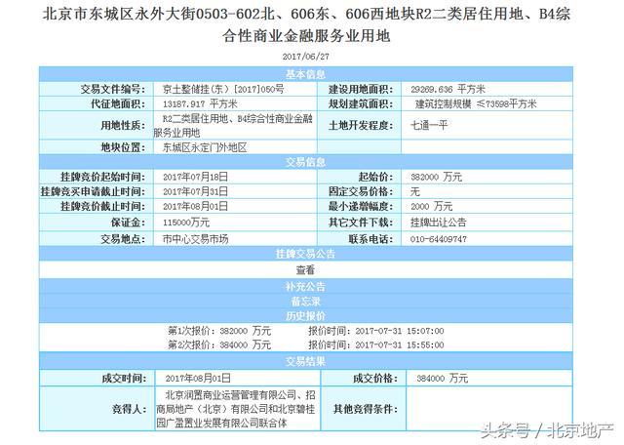Select the 挂牌交易公告 section header
Screen dimensions: 624x445
[305, 254]
